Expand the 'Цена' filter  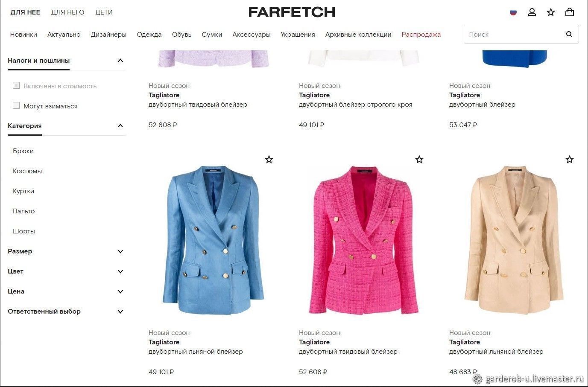click(x=120, y=291)
